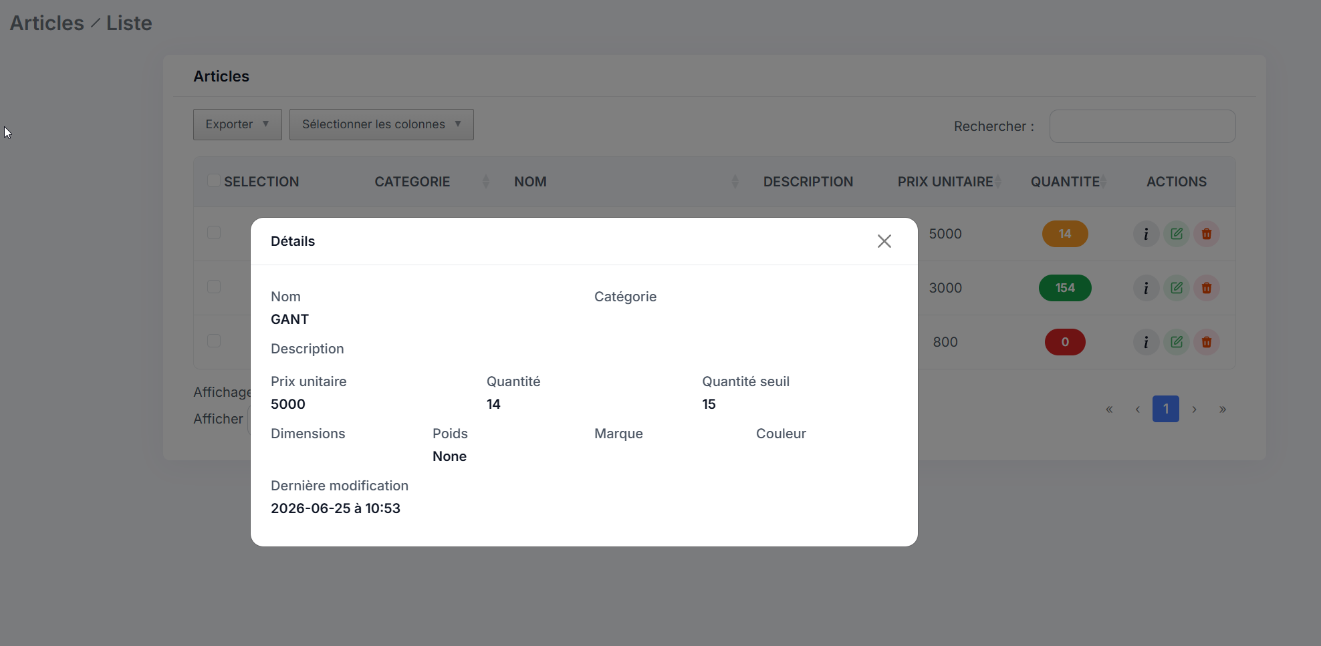Check the second row's selection box
This screenshot has height=646, width=1321.
tap(214, 287)
